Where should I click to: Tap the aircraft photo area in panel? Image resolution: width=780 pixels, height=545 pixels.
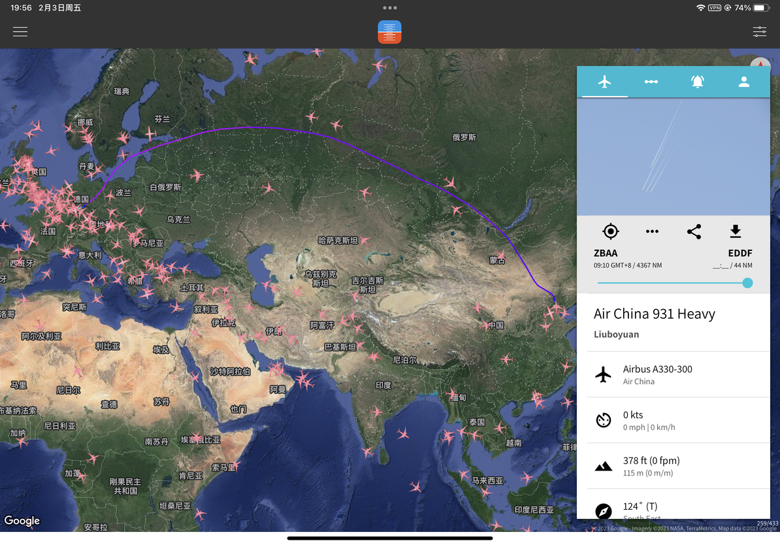coord(674,156)
